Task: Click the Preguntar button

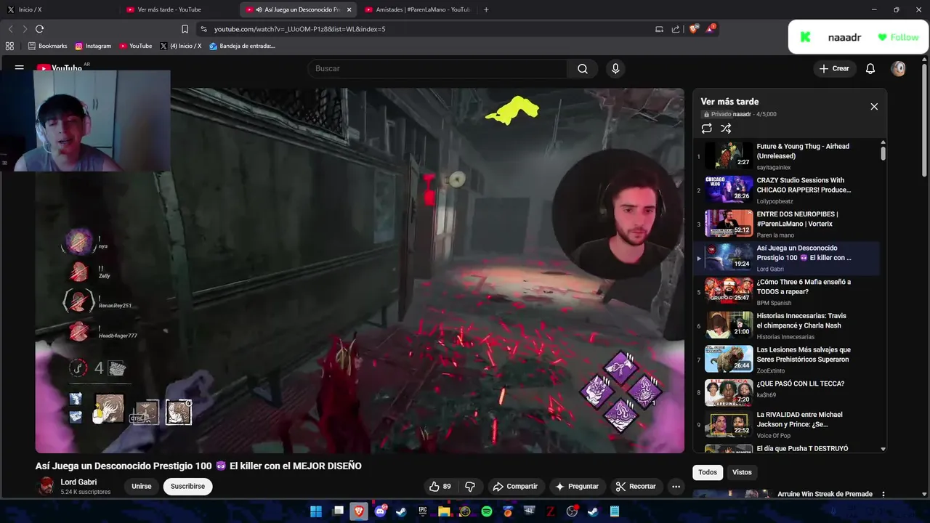Action: (x=577, y=487)
